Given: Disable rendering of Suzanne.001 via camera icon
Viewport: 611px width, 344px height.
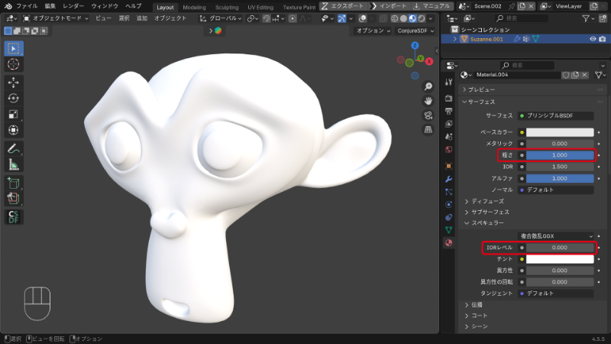Looking at the screenshot, I should [603, 39].
